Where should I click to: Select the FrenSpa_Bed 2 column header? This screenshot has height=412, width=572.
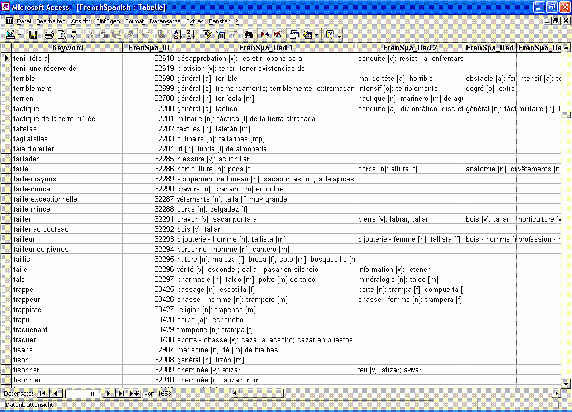(410, 48)
